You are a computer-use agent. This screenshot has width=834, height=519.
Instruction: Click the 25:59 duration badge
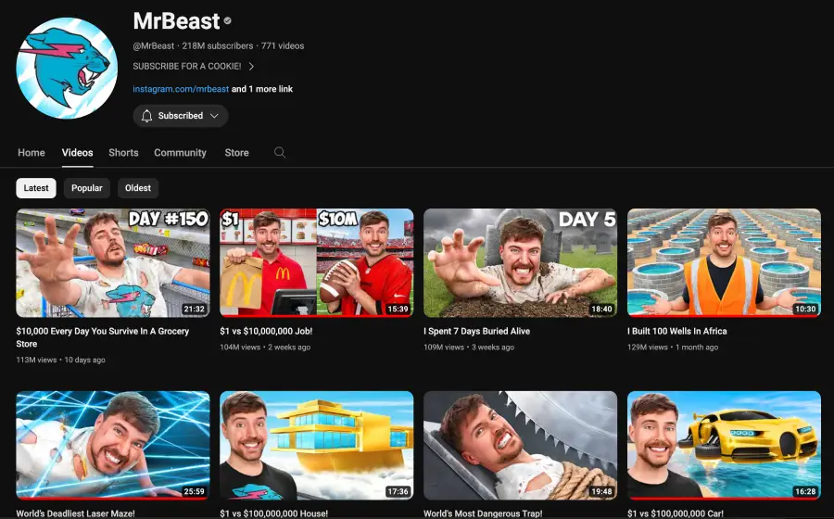point(194,492)
